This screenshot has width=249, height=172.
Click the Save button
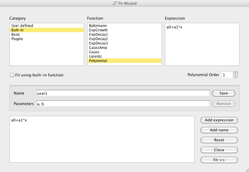coord(224,93)
